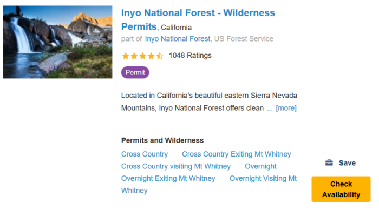
Task: Click the purple Permit badge
Action: click(135, 72)
